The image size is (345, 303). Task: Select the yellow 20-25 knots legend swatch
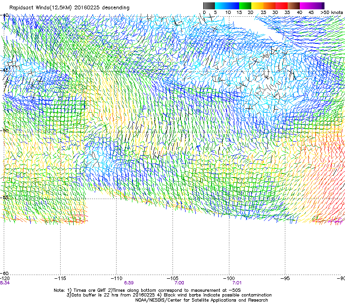[x=257, y=6]
